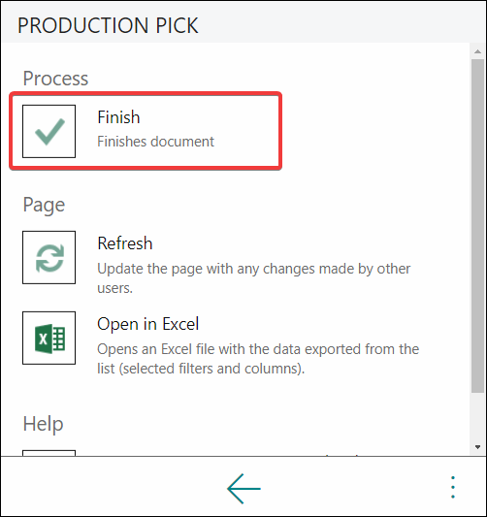
Task: Click the PRODUCTION PICK title
Action: [108, 25]
